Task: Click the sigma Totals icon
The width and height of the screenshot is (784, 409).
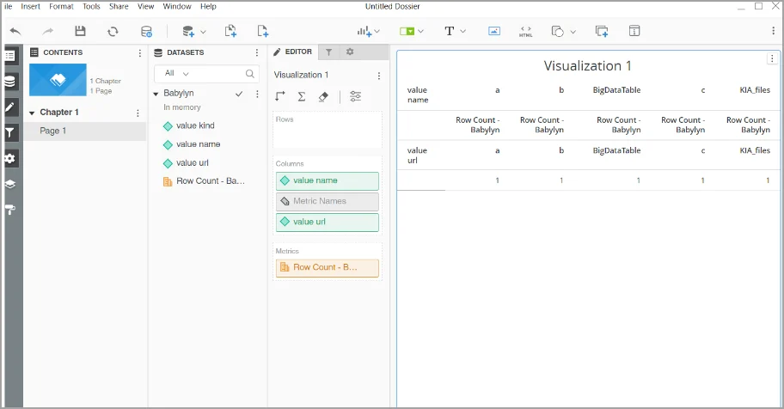Action: (302, 96)
